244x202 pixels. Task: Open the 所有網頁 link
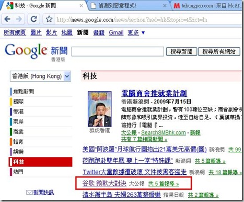click(15, 32)
